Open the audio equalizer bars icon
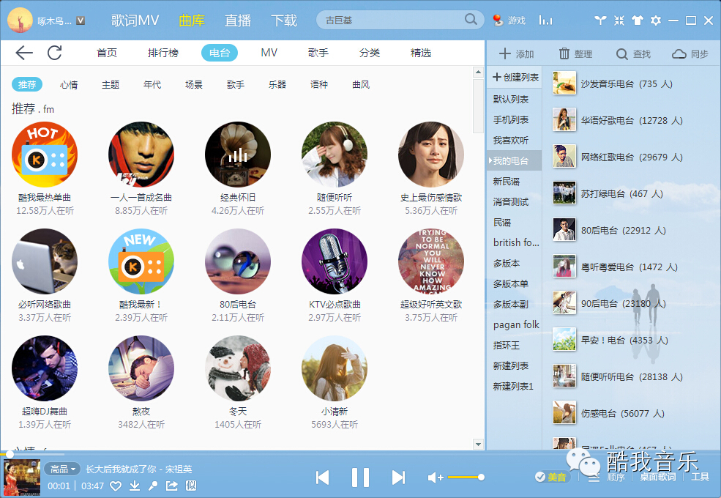Viewport: 721px width, 498px height. pyautogui.click(x=545, y=21)
